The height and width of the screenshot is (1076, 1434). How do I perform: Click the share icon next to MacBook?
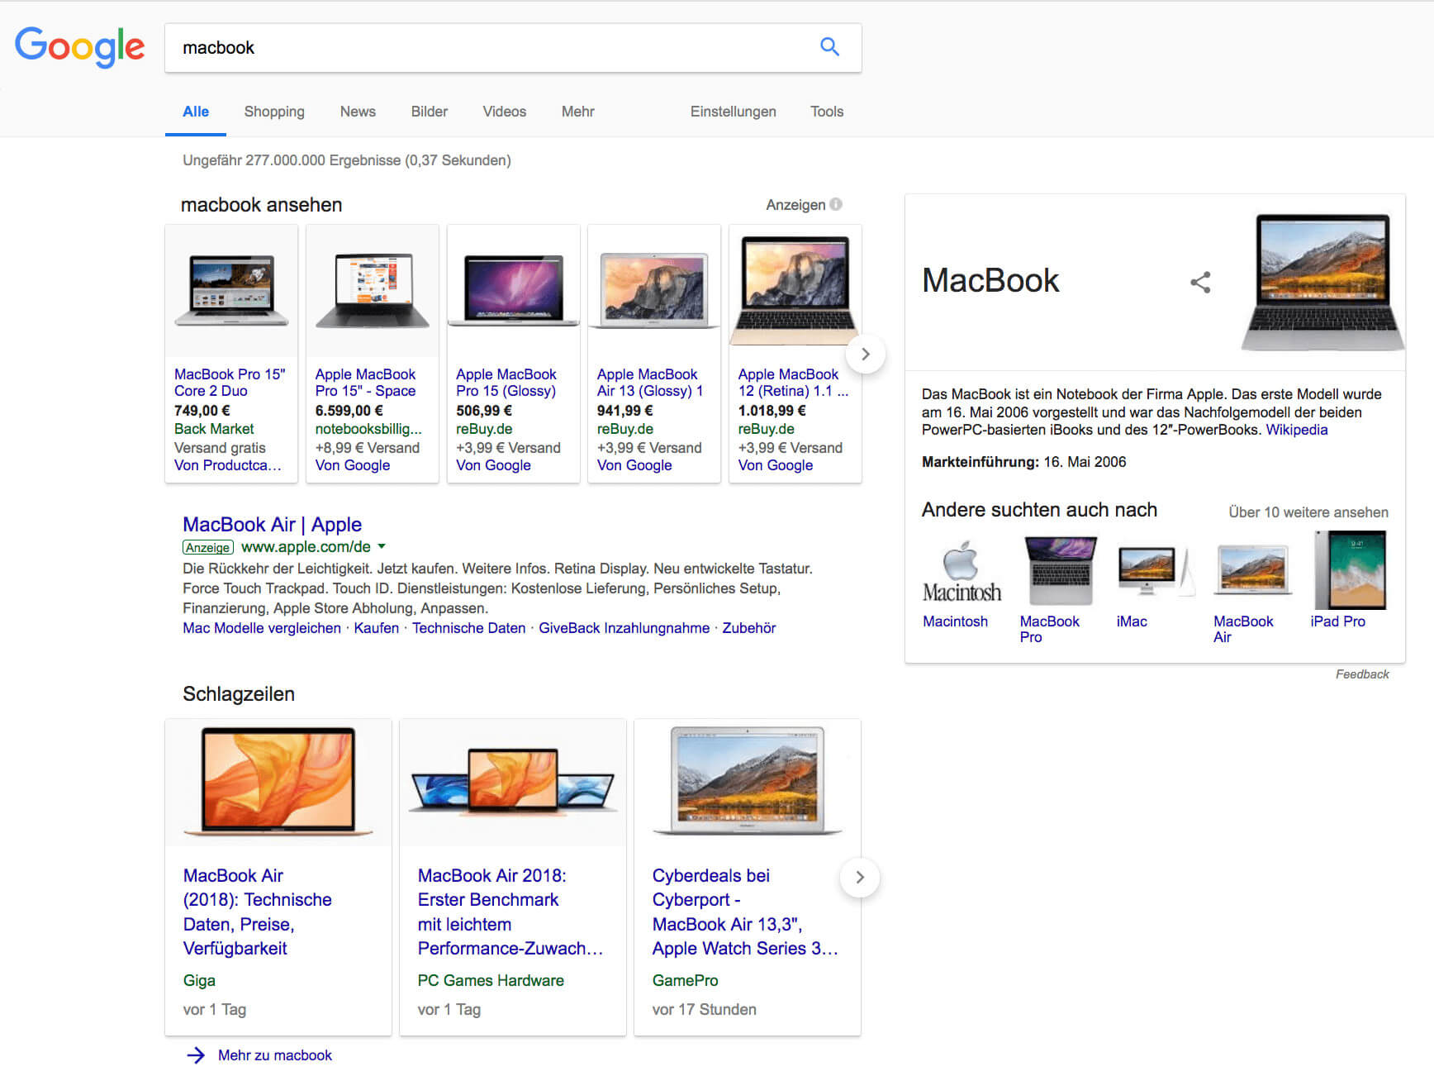pos(1200,282)
